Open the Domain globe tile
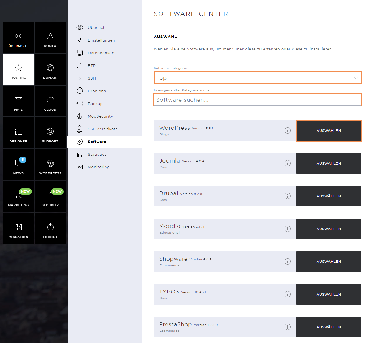The image size is (373, 343). pyautogui.click(x=50, y=69)
